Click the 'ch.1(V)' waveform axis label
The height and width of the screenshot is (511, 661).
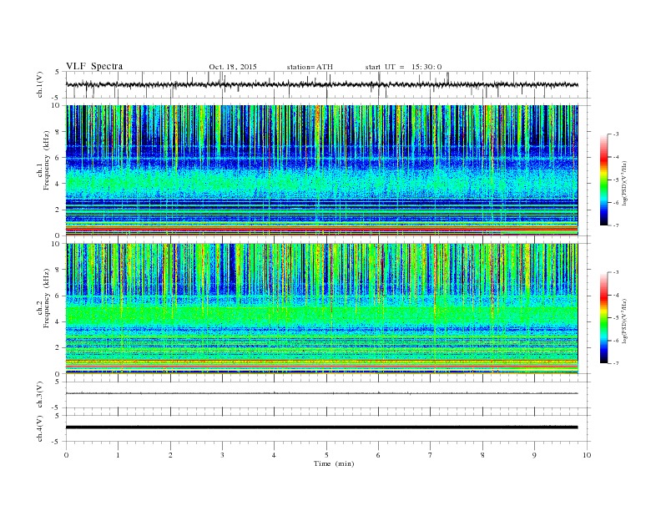(x=40, y=84)
